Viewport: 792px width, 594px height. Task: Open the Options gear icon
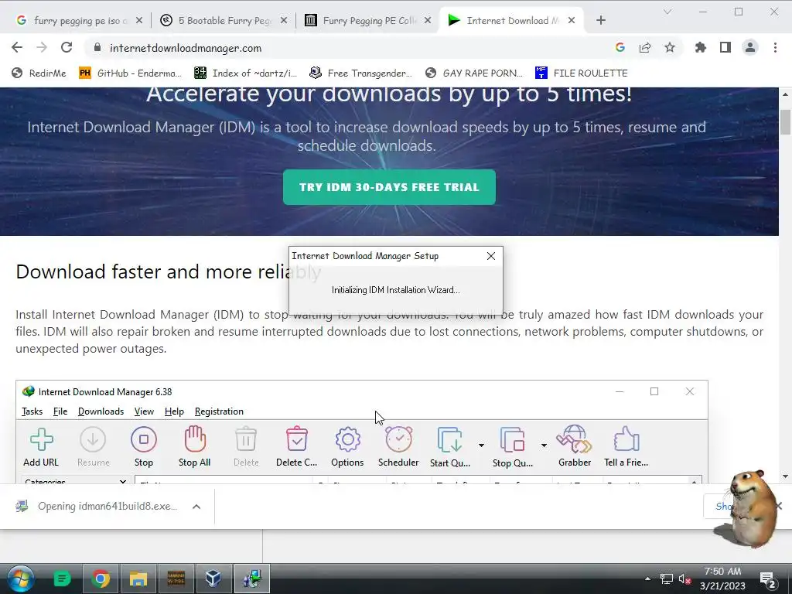(x=347, y=440)
